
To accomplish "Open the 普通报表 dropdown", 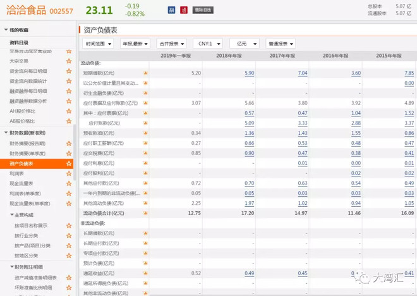I will coord(281,44).
